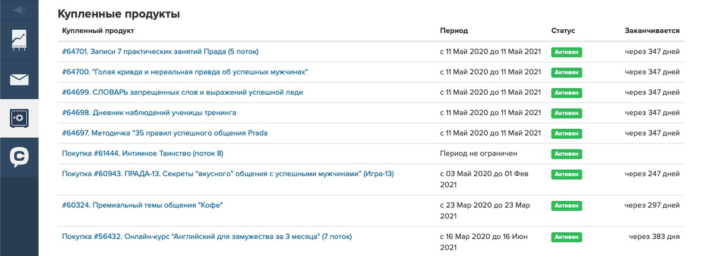714x256 pixels.
Task: Select the safe purchases icon in sidebar
Action: click(x=19, y=118)
